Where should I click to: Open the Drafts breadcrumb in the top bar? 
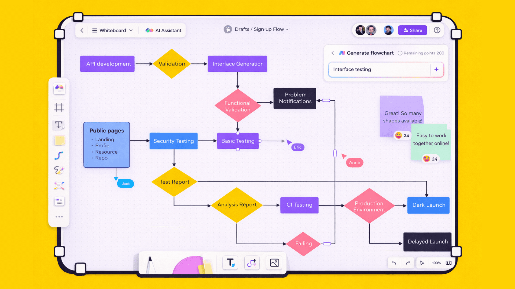pyautogui.click(x=242, y=29)
